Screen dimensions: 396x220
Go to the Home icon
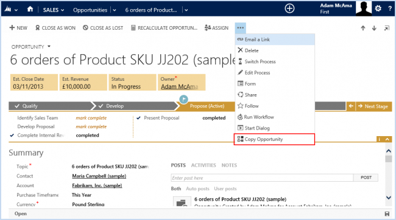(30, 9)
